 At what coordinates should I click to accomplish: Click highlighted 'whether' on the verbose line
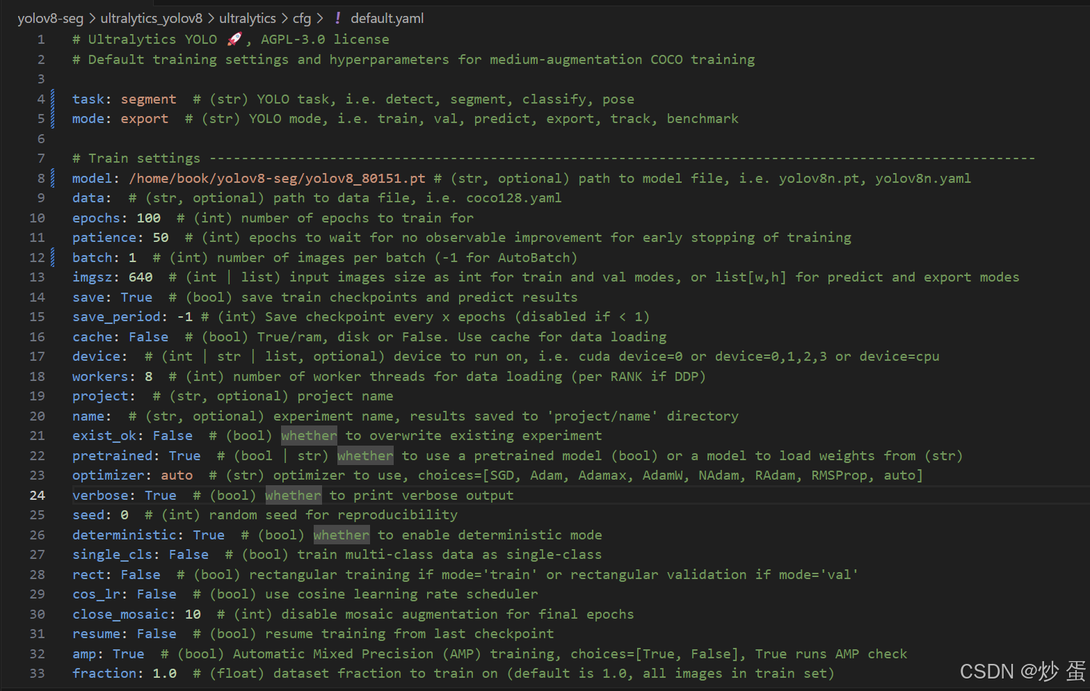pos(293,496)
